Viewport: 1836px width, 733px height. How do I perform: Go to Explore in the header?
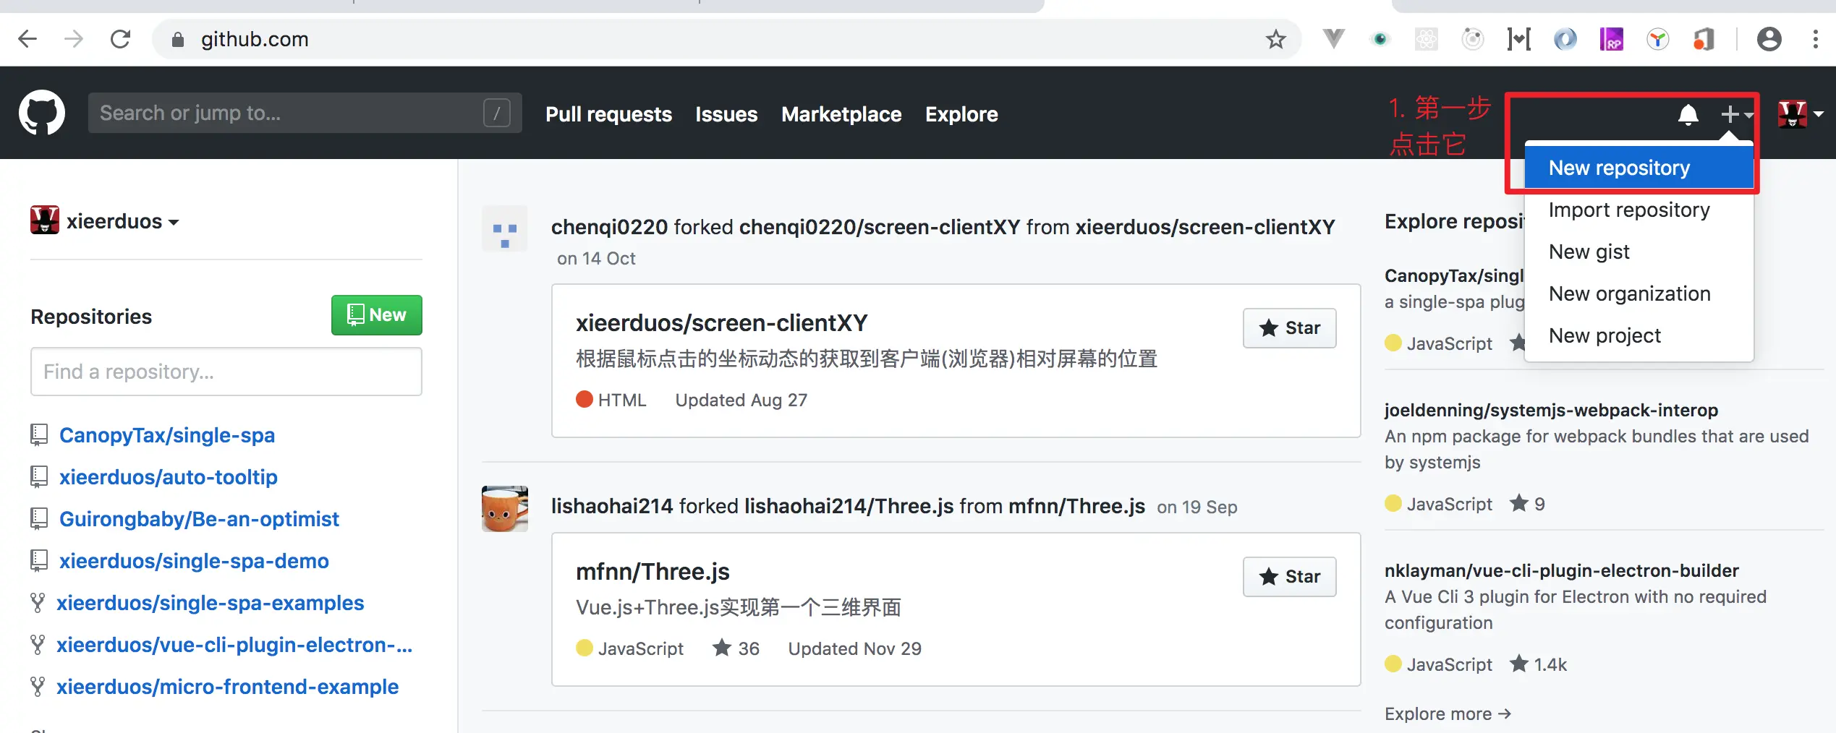(x=961, y=114)
